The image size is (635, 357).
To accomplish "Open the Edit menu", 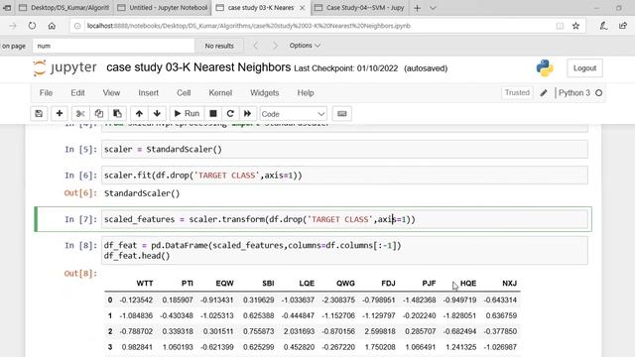I will [77, 92].
